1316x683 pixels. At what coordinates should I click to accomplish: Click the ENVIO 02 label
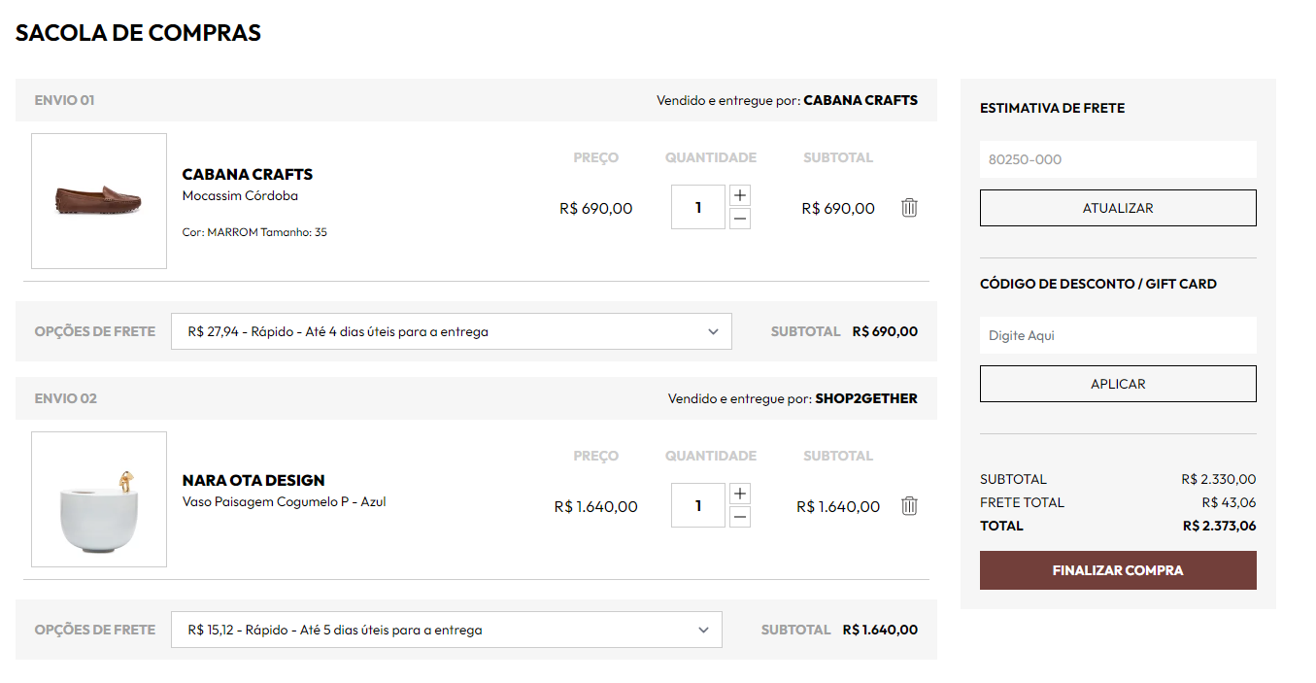coord(65,398)
